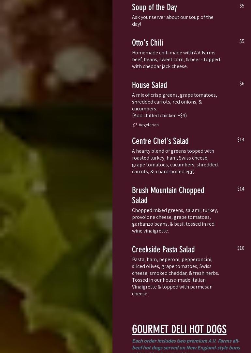Click the italic hot dogs description text
Screen dimensions: 251x353
tap(186, 346)
